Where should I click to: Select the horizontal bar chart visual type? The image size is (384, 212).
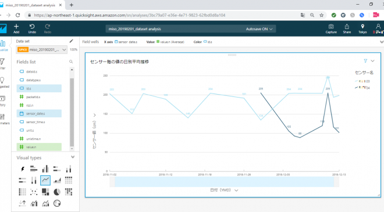click(34, 168)
